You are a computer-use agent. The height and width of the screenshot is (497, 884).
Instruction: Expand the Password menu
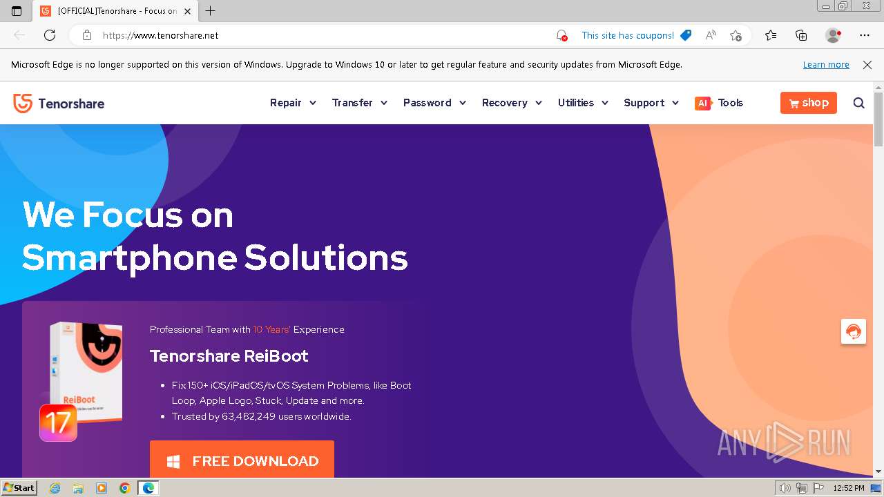(435, 103)
